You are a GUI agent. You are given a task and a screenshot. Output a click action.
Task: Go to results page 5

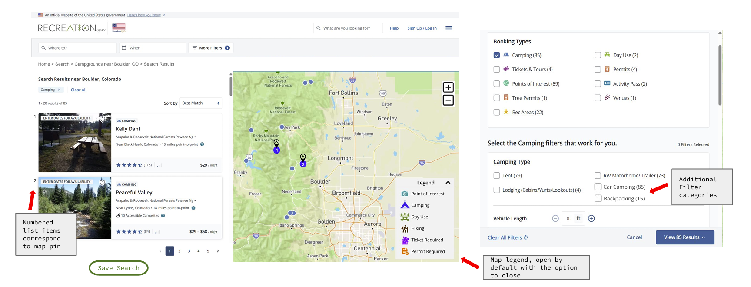(x=208, y=251)
